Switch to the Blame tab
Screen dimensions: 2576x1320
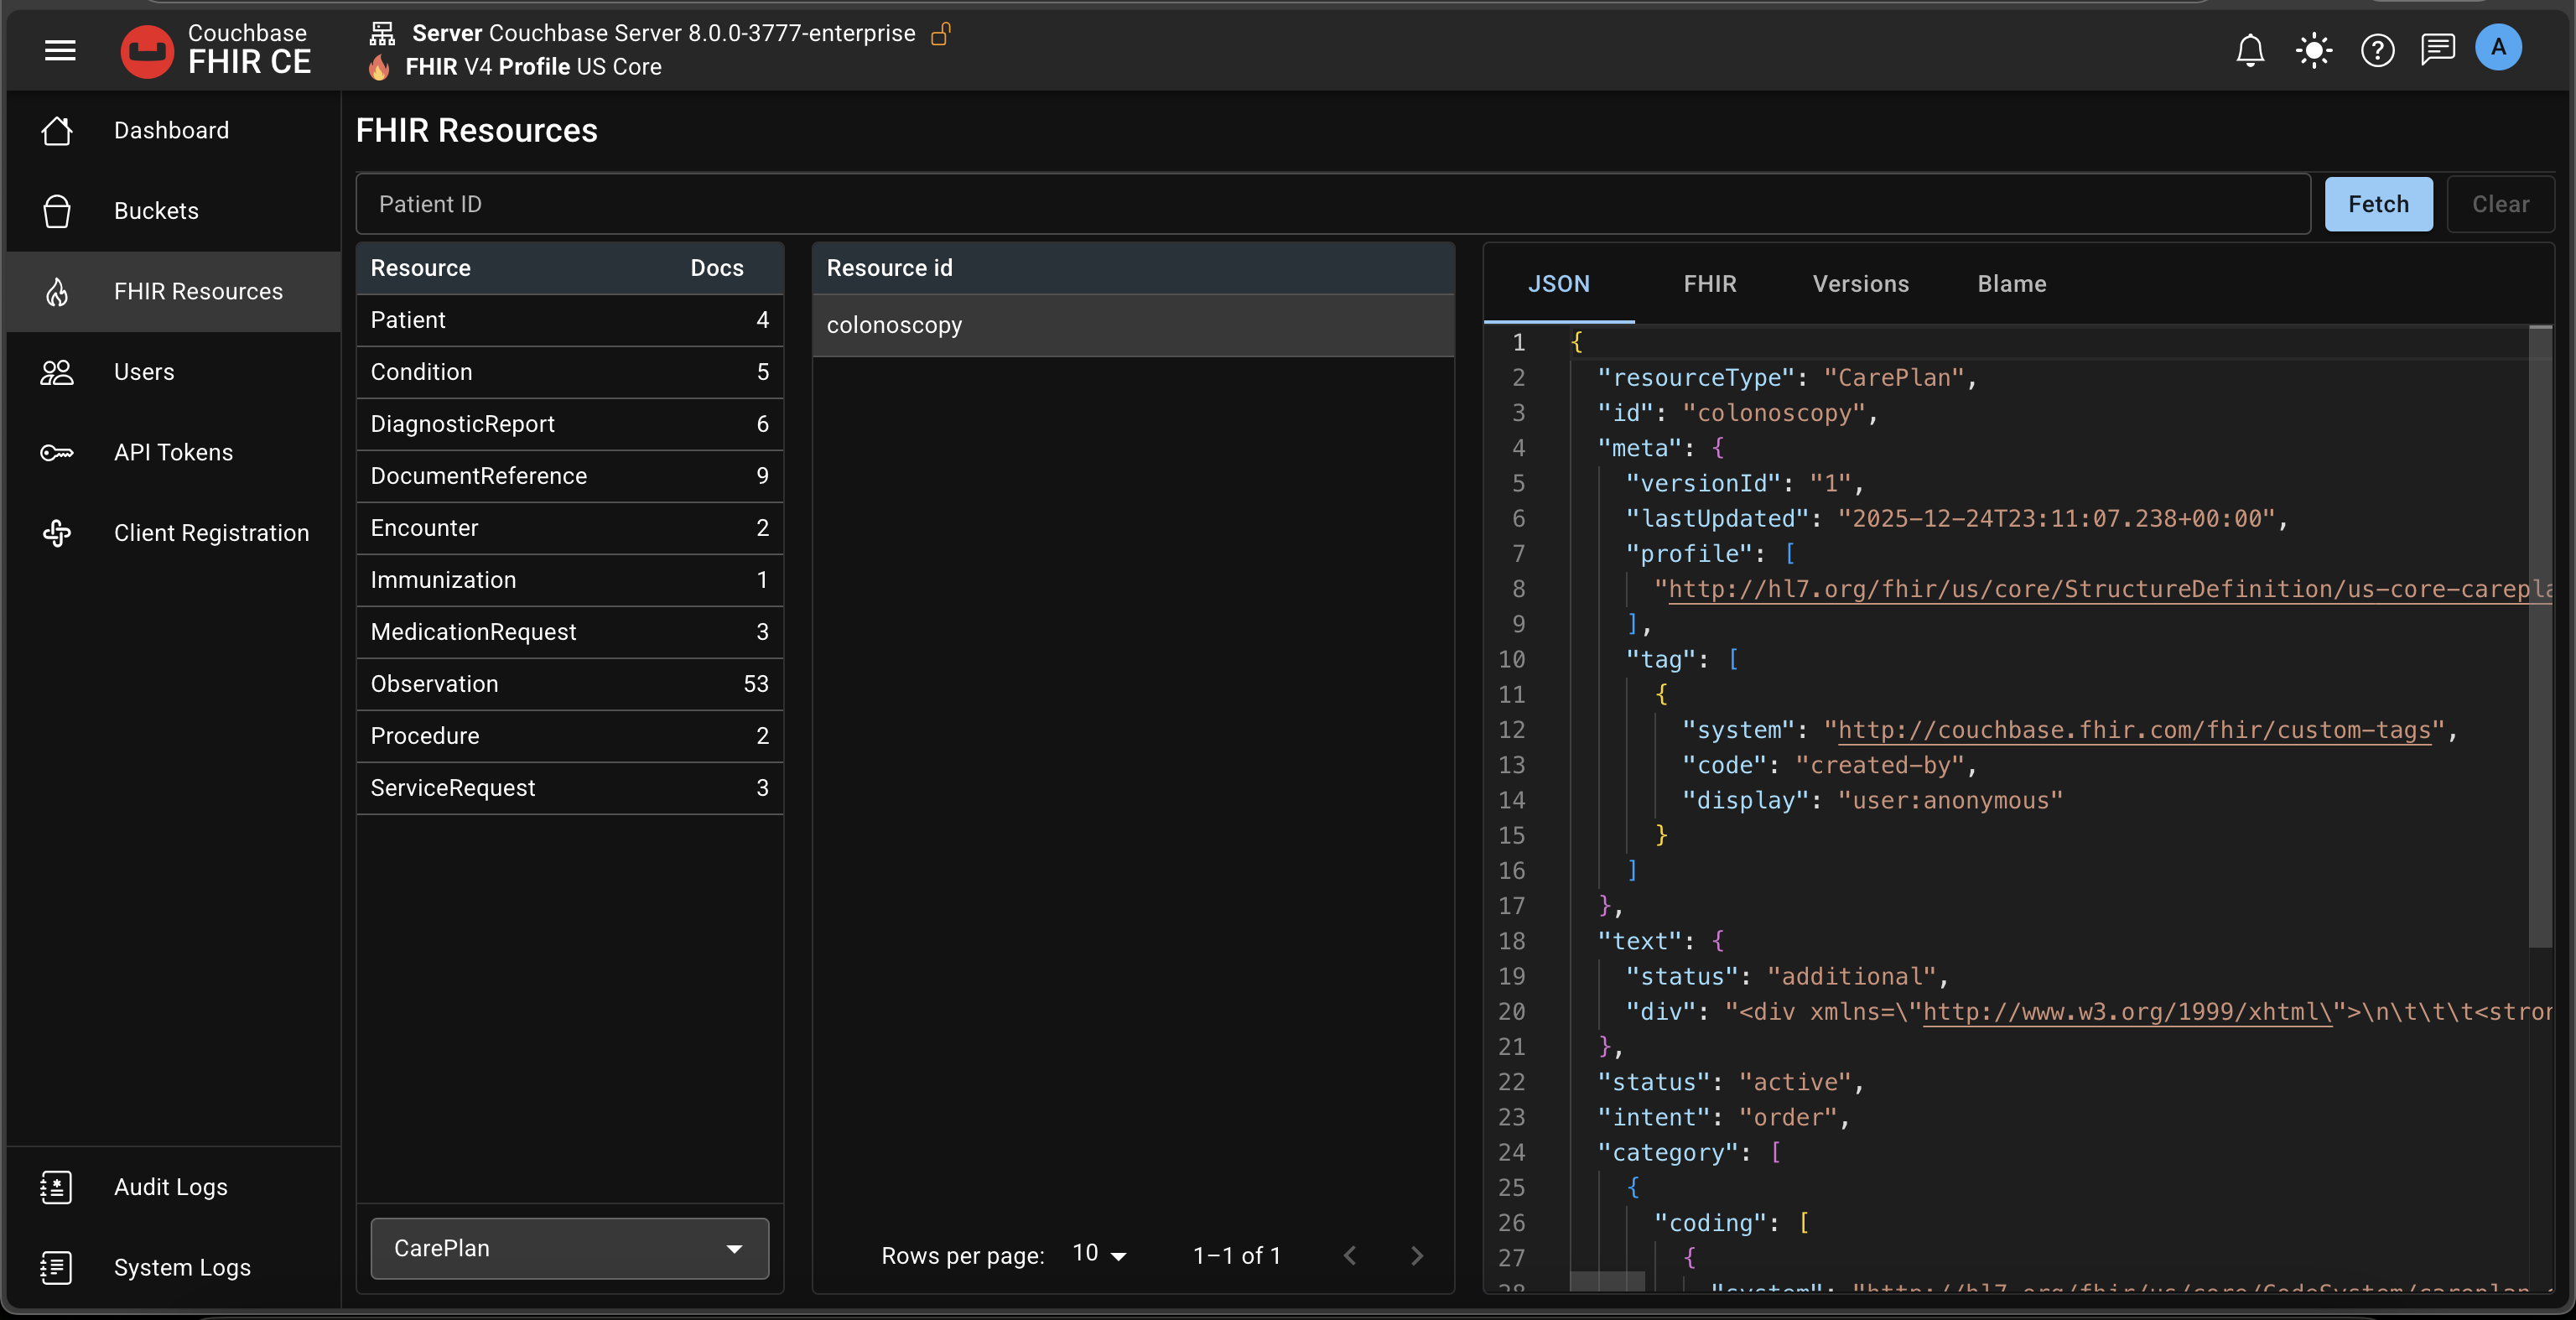point(2011,284)
